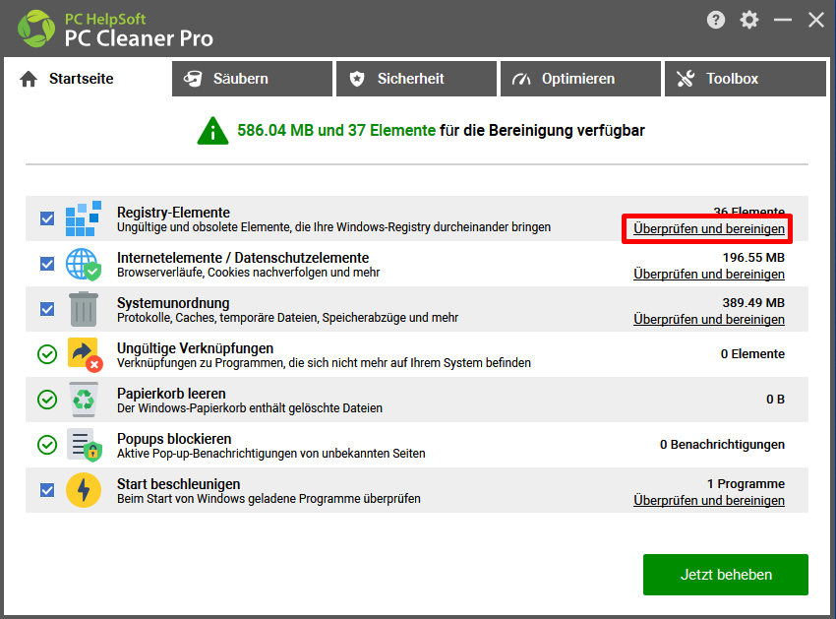The height and width of the screenshot is (619, 836).
Task: Click the Start beschleunigen title
Action: tap(179, 484)
